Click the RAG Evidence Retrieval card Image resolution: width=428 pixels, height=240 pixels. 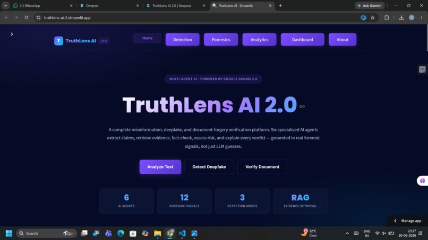coord(300,201)
